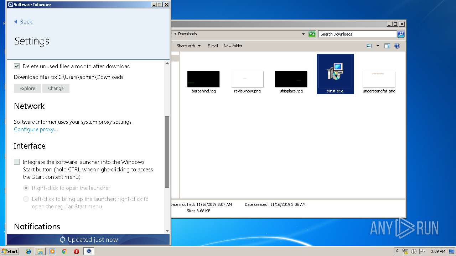Click the Explore button for download folder

coord(27,89)
